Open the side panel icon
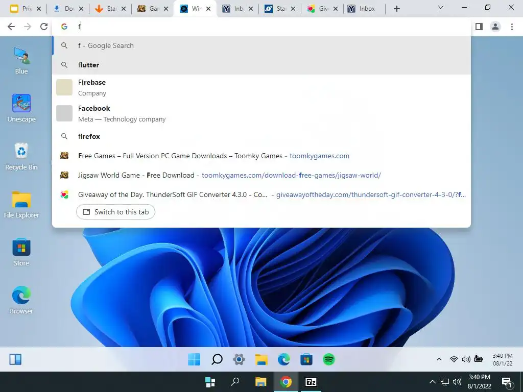 click(479, 27)
